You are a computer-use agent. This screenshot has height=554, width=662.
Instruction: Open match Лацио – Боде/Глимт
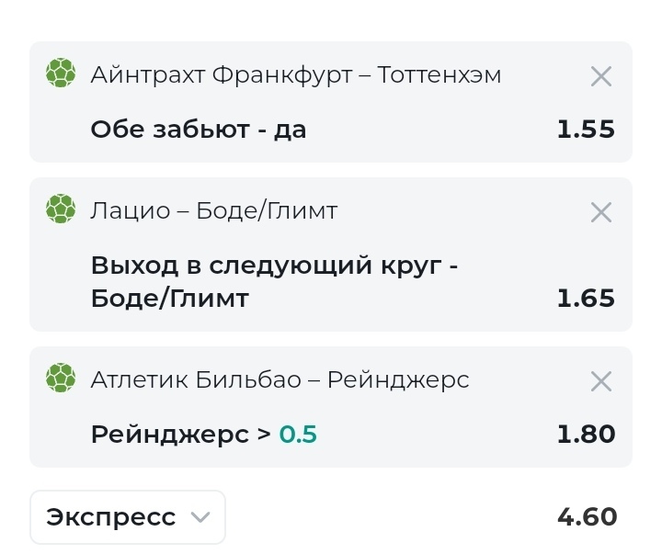pos(214,210)
